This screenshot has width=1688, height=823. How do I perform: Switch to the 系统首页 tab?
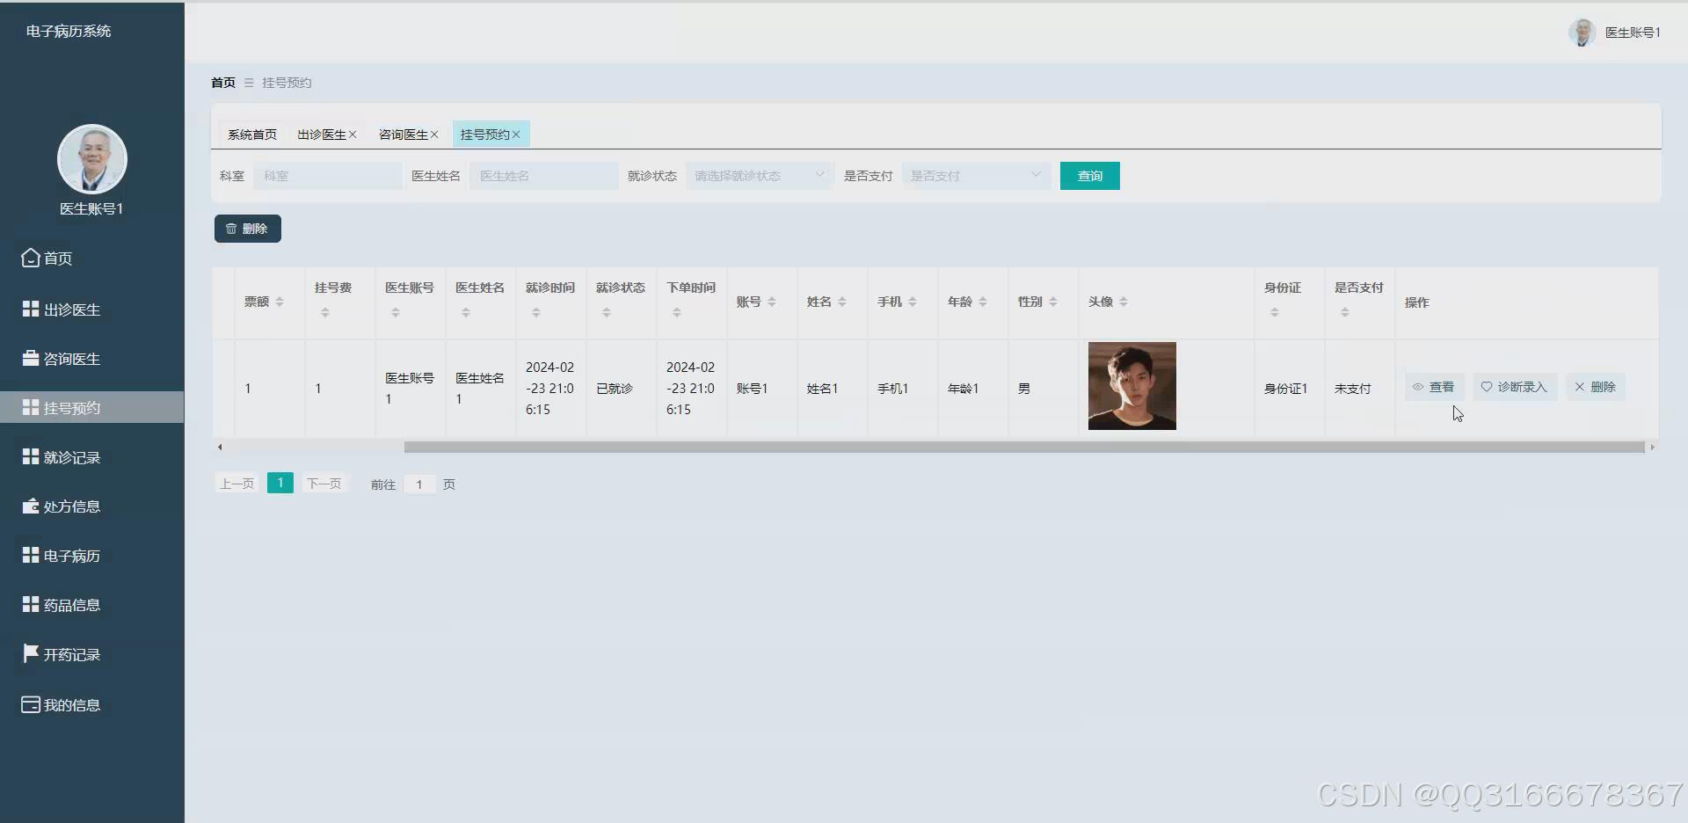tap(251, 134)
